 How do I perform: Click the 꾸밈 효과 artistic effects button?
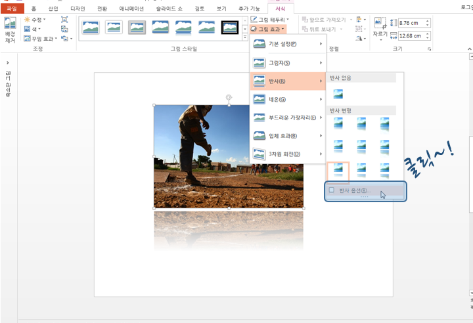40,39
